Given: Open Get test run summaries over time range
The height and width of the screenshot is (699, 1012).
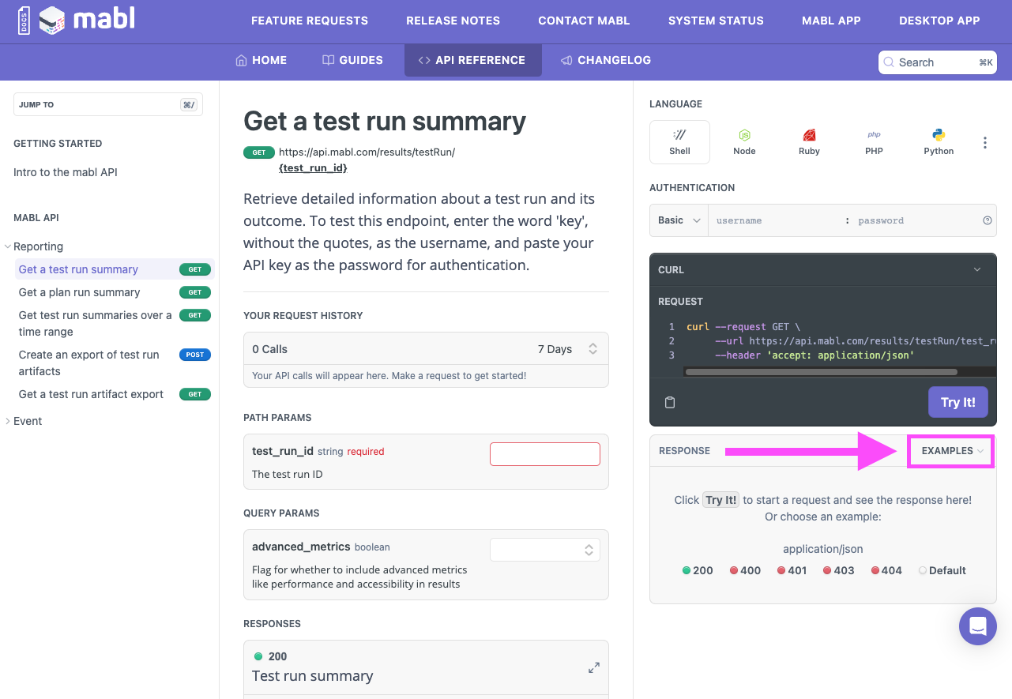Looking at the screenshot, I should [x=115, y=323].
